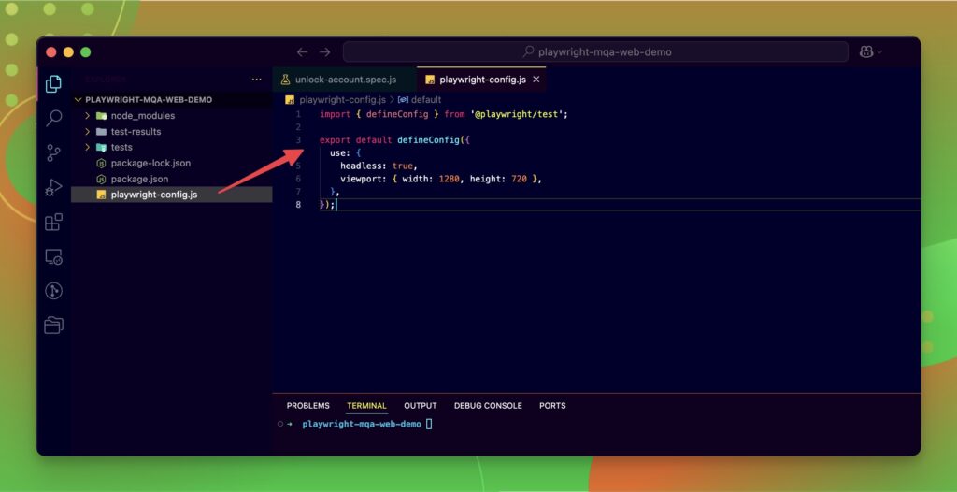Click the playwright-mqa-web-demo search bar
Viewport: 957px width, 492px height.
(x=595, y=52)
